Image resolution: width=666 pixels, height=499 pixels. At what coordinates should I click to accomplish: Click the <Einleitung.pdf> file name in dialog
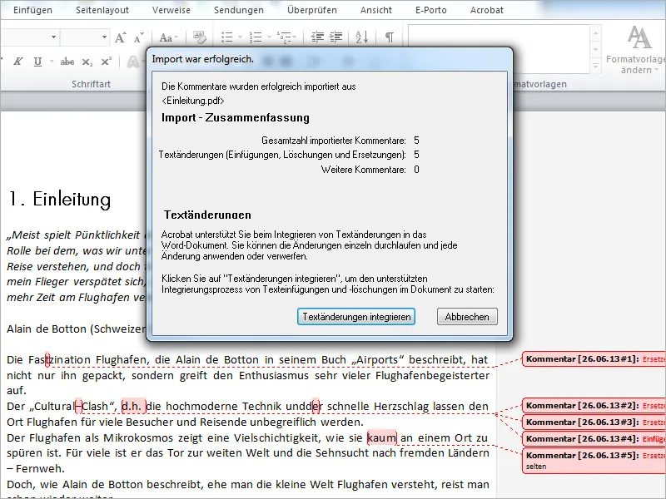coord(193,101)
